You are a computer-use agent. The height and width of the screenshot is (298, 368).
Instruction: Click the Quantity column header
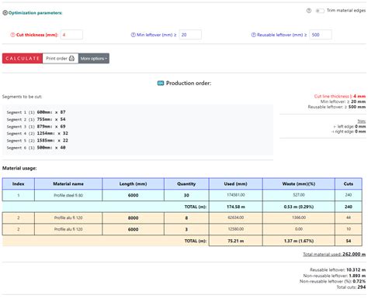pos(186,183)
